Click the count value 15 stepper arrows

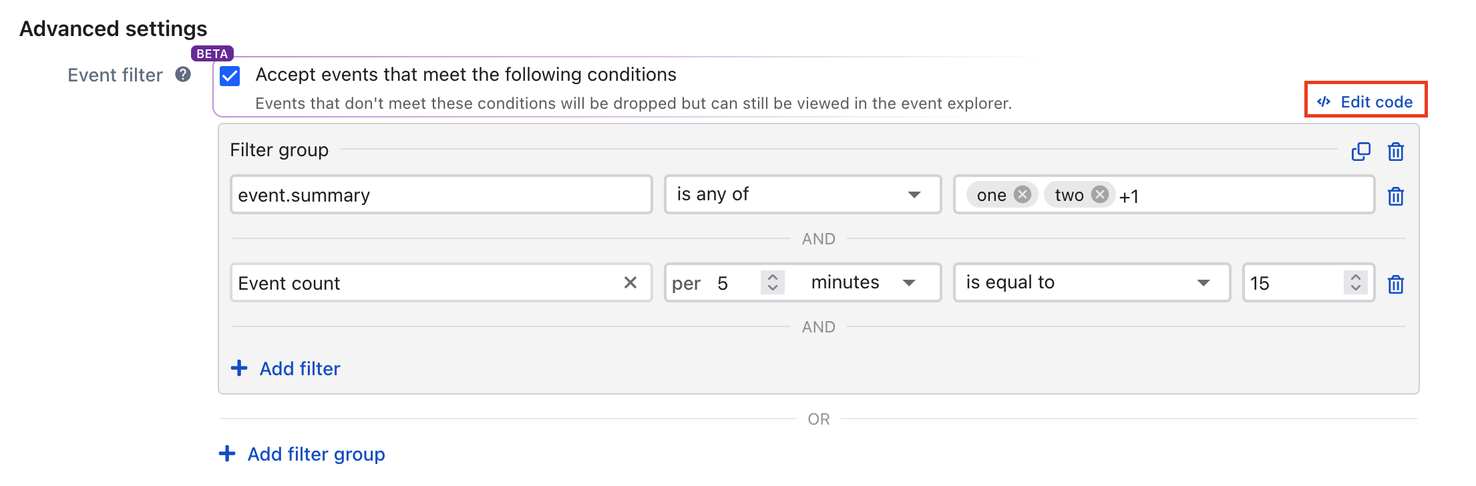[x=1355, y=282]
